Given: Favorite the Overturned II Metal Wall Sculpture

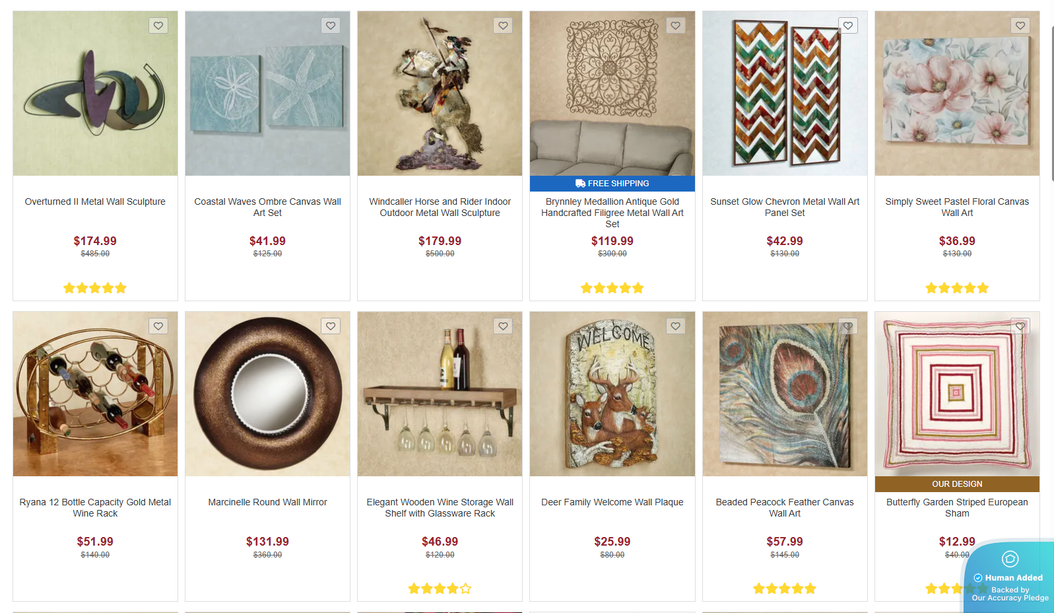Looking at the screenshot, I should point(158,26).
